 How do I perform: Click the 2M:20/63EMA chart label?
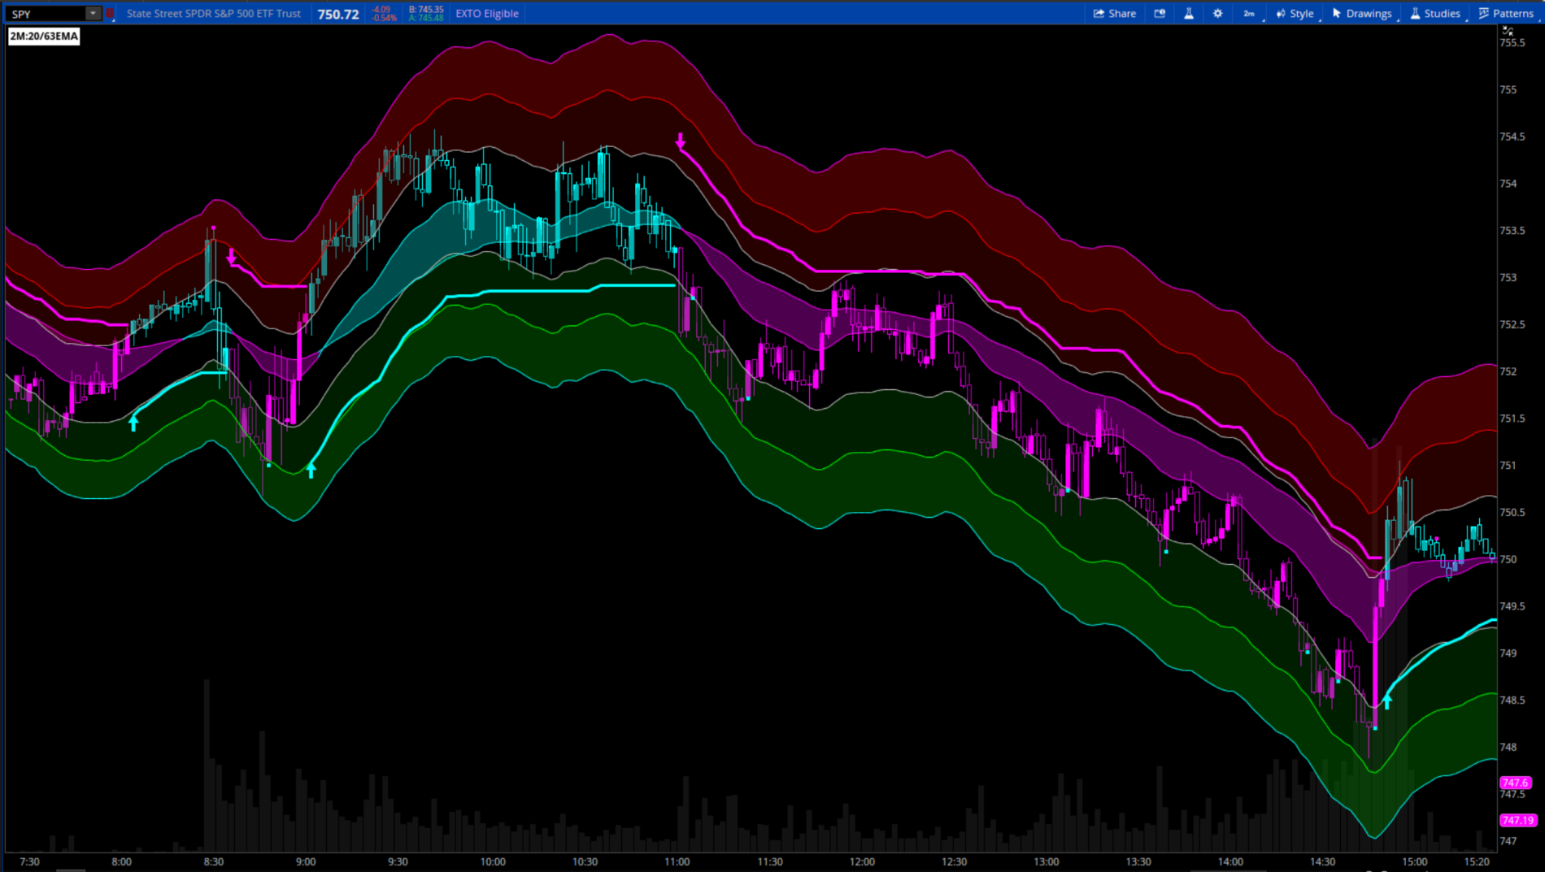coord(44,36)
